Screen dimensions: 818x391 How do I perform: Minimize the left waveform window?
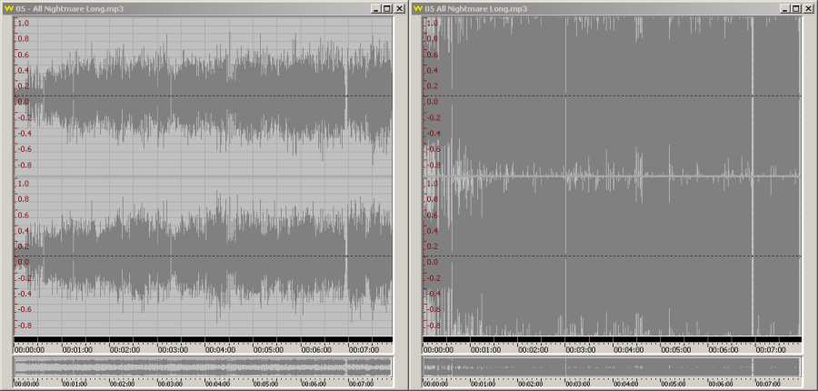(375, 8)
